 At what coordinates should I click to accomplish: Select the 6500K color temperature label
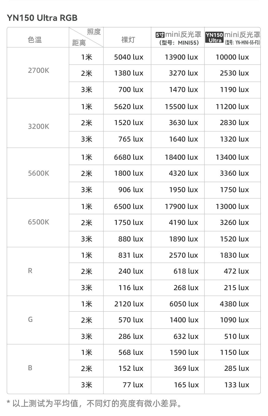[38, 222]
